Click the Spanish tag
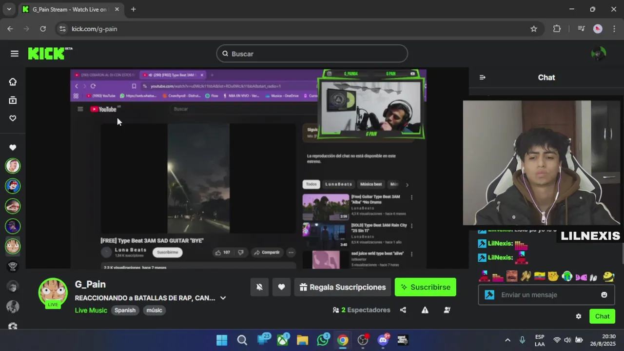This screenshot has height=351, width=624. tap(125, 310)
